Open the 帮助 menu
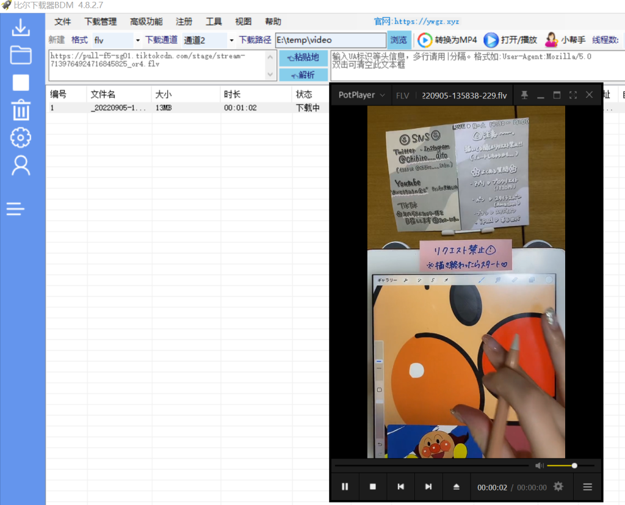 273,21
